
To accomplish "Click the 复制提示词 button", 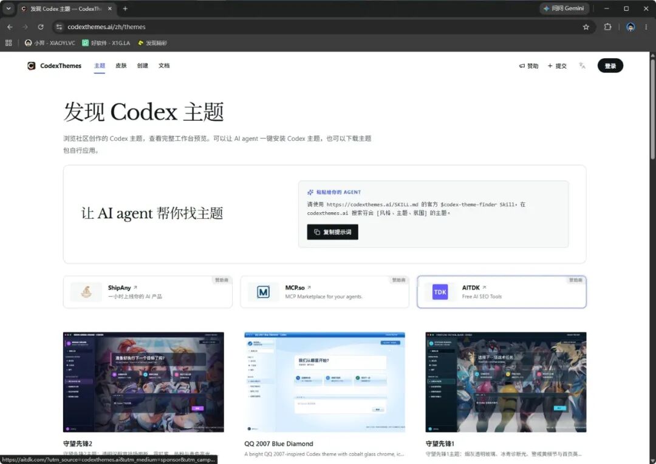I will point(333,232).
